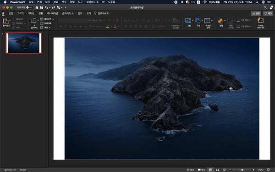Open the 섹션 (Section) dropdown
The width and height of the screenshot is (275, 172).
tap(45, 28)
